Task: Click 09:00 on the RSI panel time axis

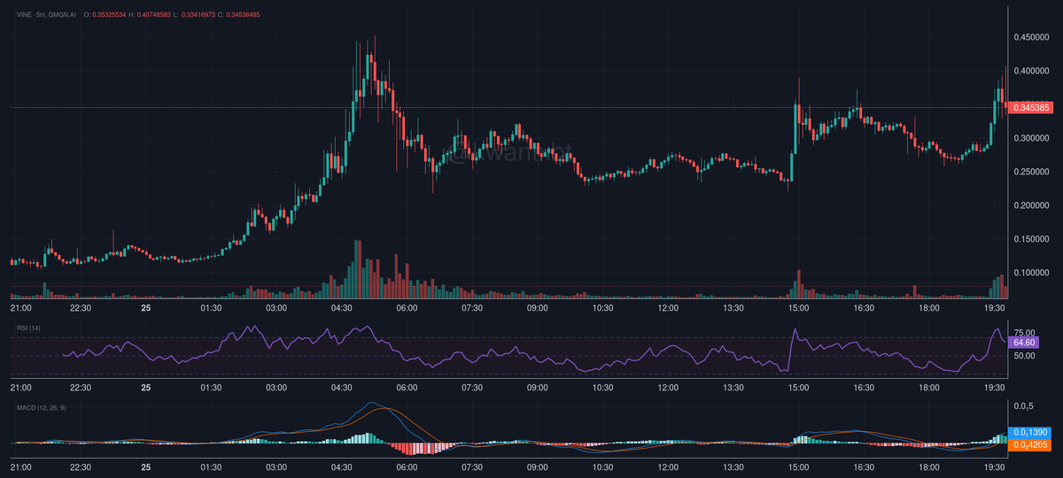Action: point(538,387)
